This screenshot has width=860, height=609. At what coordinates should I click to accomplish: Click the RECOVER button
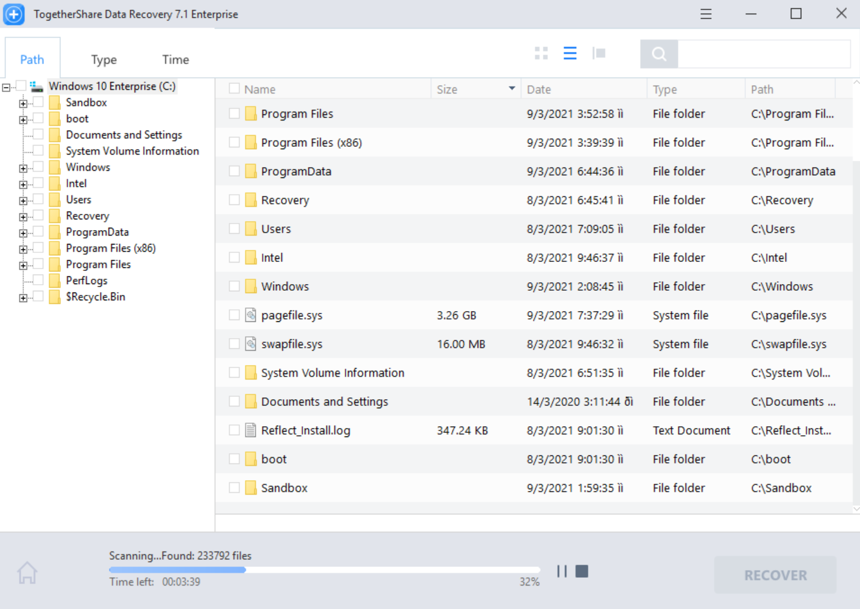775,575
